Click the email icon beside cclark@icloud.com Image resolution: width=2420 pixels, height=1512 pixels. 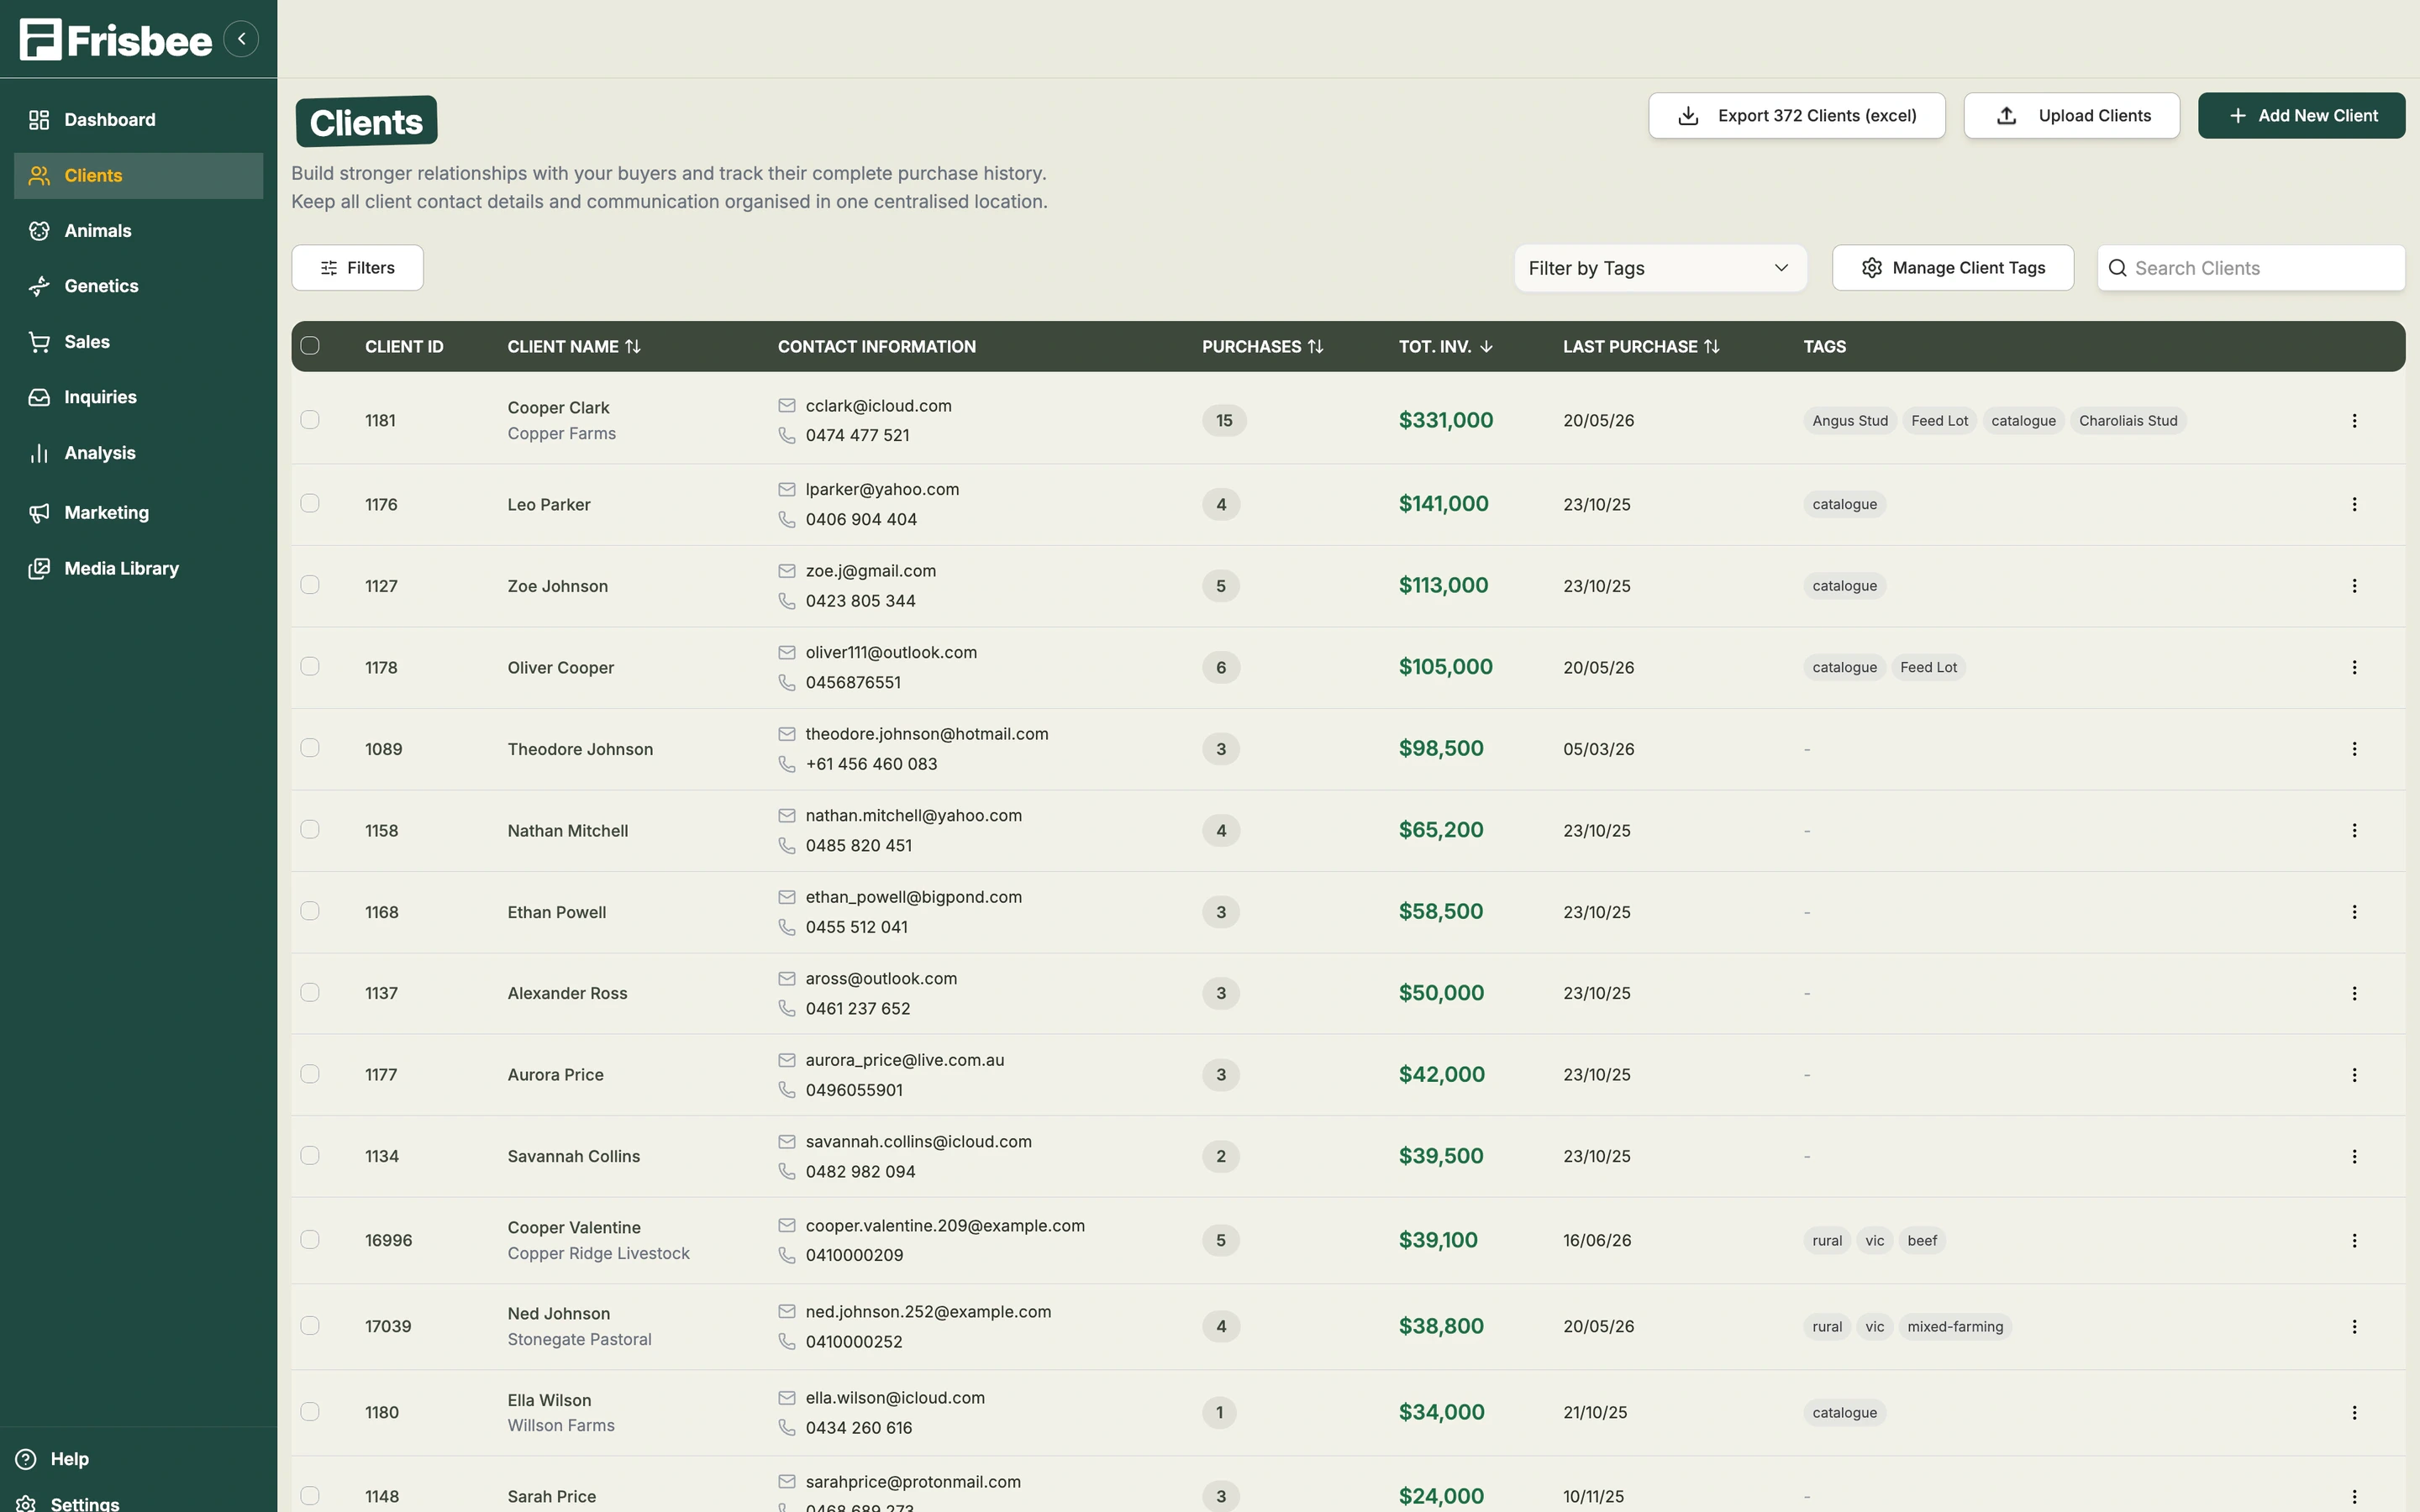787,406
